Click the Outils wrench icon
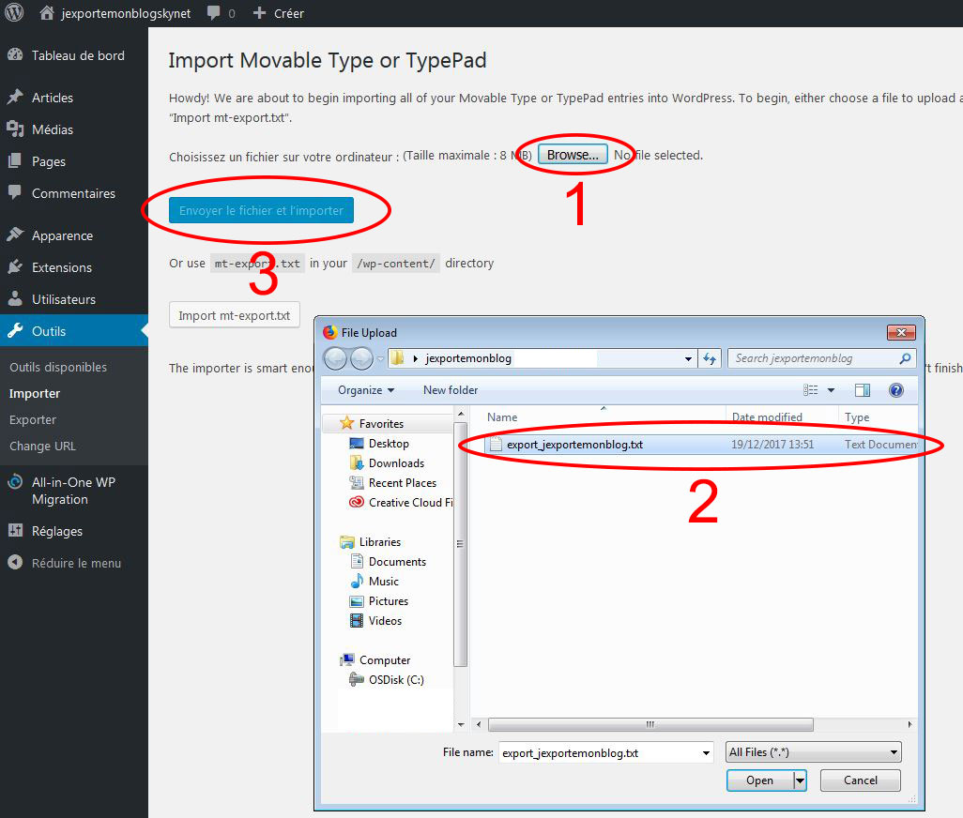The image size is (963, 818). (x=15, y=331)
